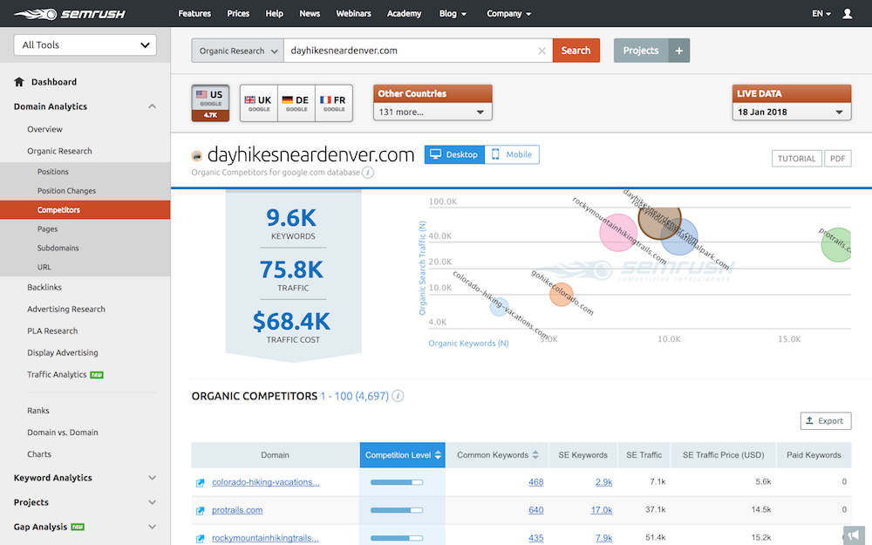This screenshot has height=545, width=872.
Task: Open the Live Data date dropdown
Action: click(x=792, y=112)
